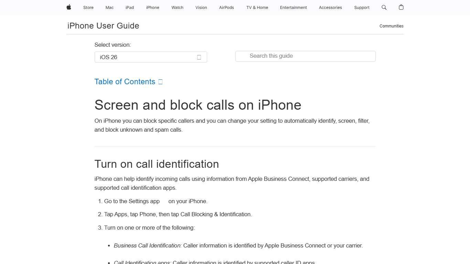This screenshot has width=470, height=264.
Task: Go to the Vision page
Action: point(201,7)
